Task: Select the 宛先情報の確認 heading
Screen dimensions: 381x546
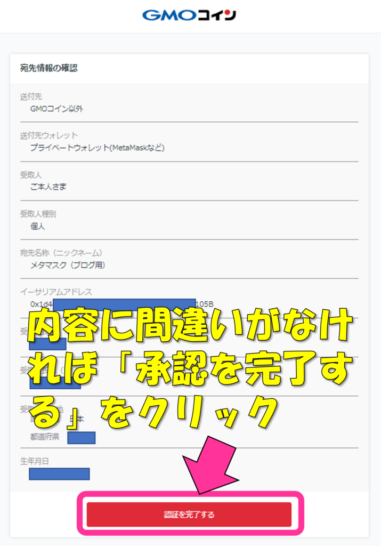Action: tap(48, 68)
